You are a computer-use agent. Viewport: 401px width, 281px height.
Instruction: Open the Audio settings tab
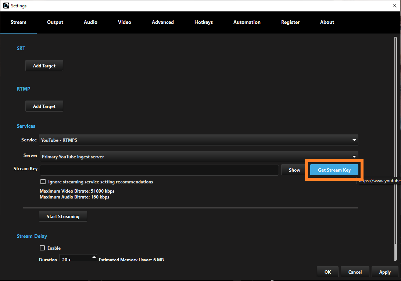click(90, 22)
